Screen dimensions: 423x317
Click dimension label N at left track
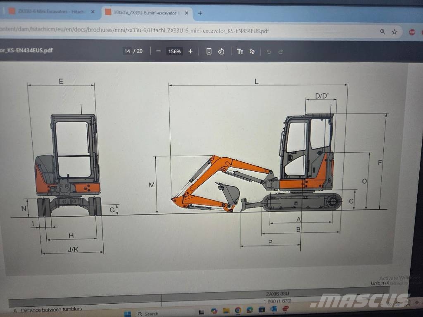click(24, 208)
